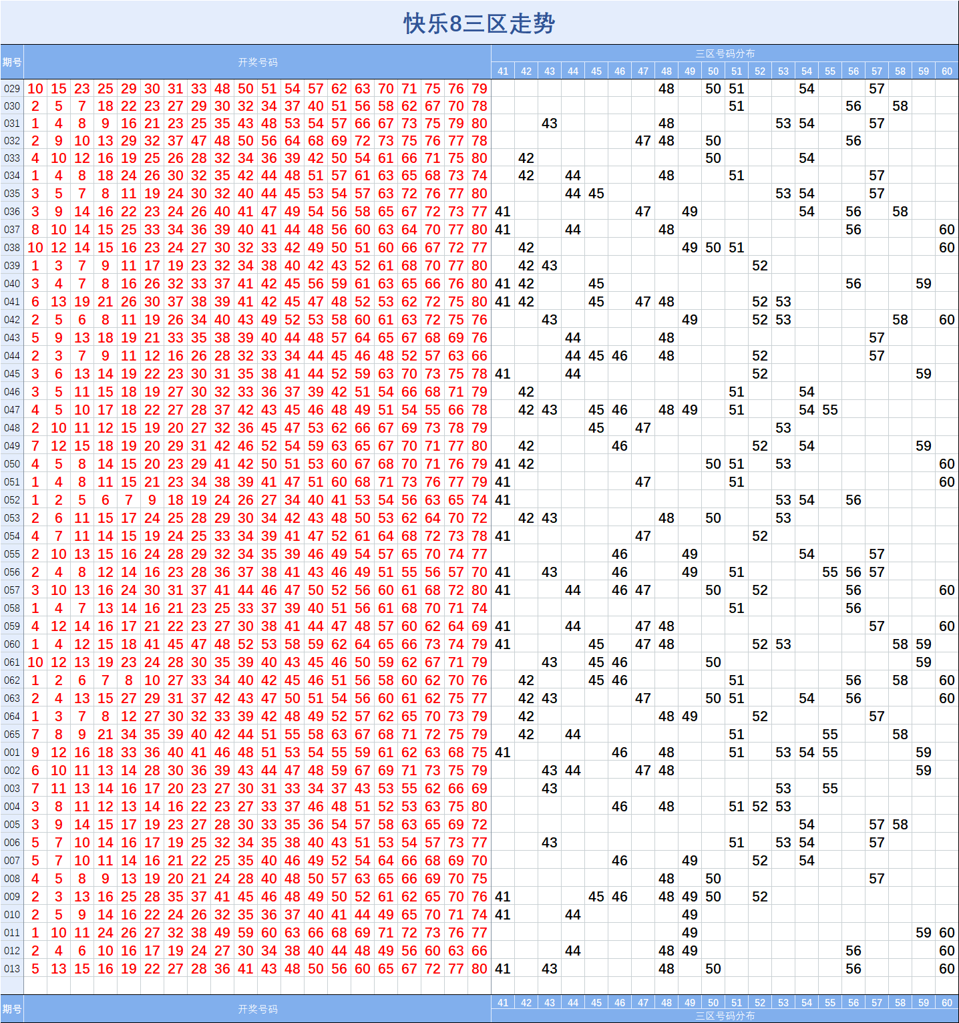
Task: Select column header 60 in top header row
Action: pos(947,71)
